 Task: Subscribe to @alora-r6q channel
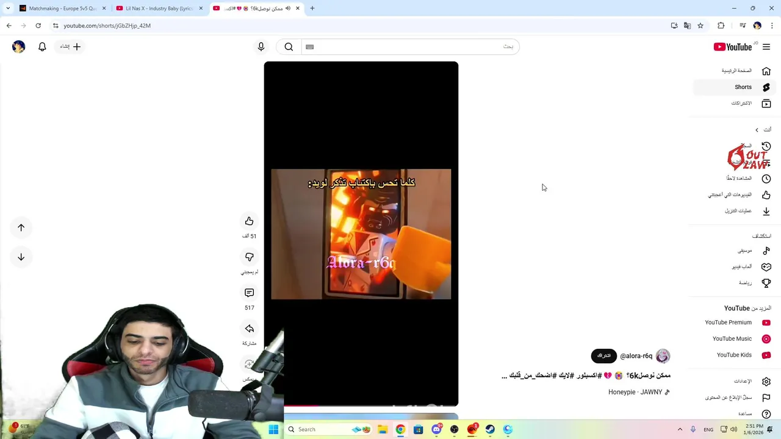tap(604, 355)
